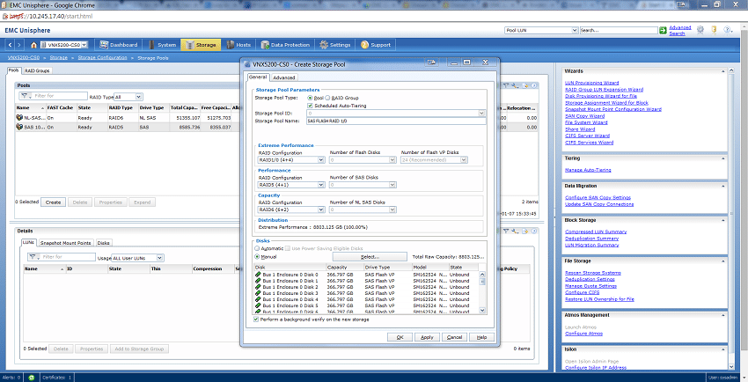Open the Hosts section
The image size is (748, 382).
pos(238,45)
